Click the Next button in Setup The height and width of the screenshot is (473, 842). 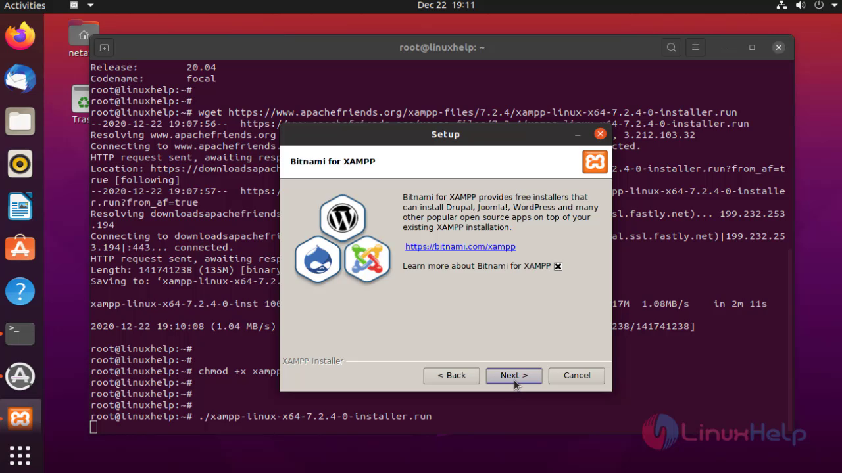(513, 376)
